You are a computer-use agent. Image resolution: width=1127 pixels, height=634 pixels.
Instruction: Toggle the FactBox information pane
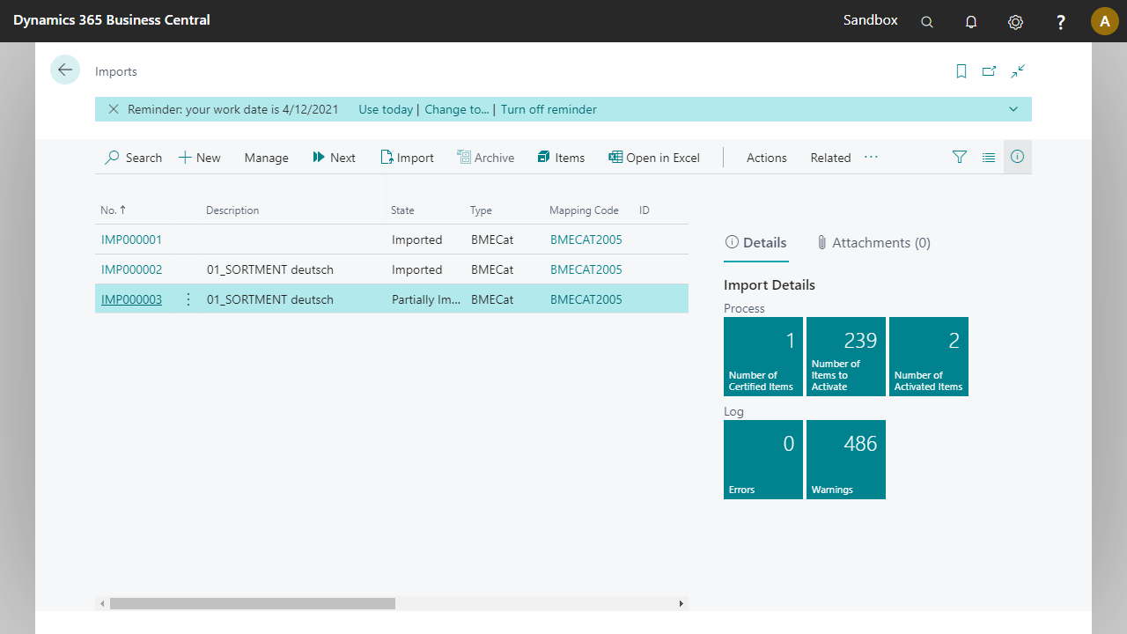coord(1018,157)
